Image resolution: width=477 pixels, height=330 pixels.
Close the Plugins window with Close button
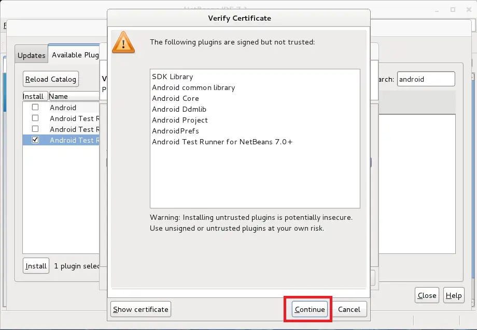(427, 295)
